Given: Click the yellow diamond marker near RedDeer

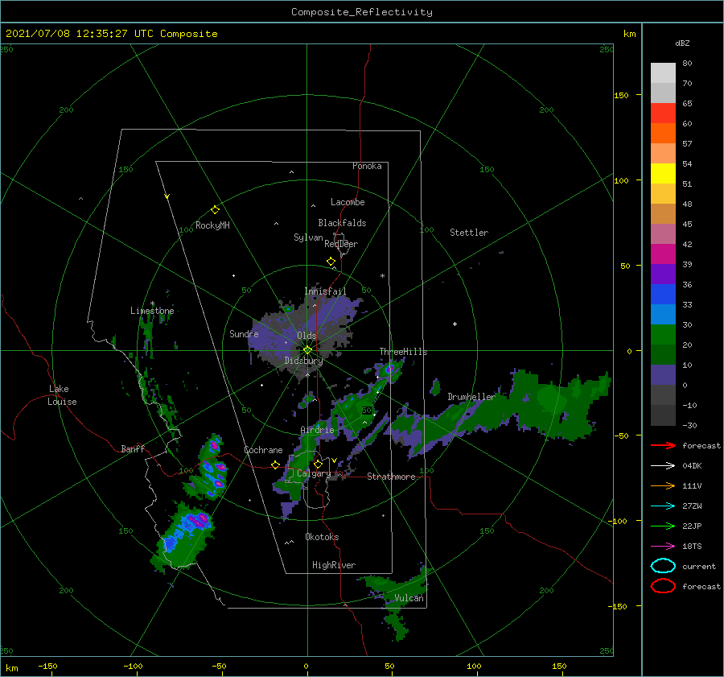Looking at the screenshot, I should (x=331, y=262).
